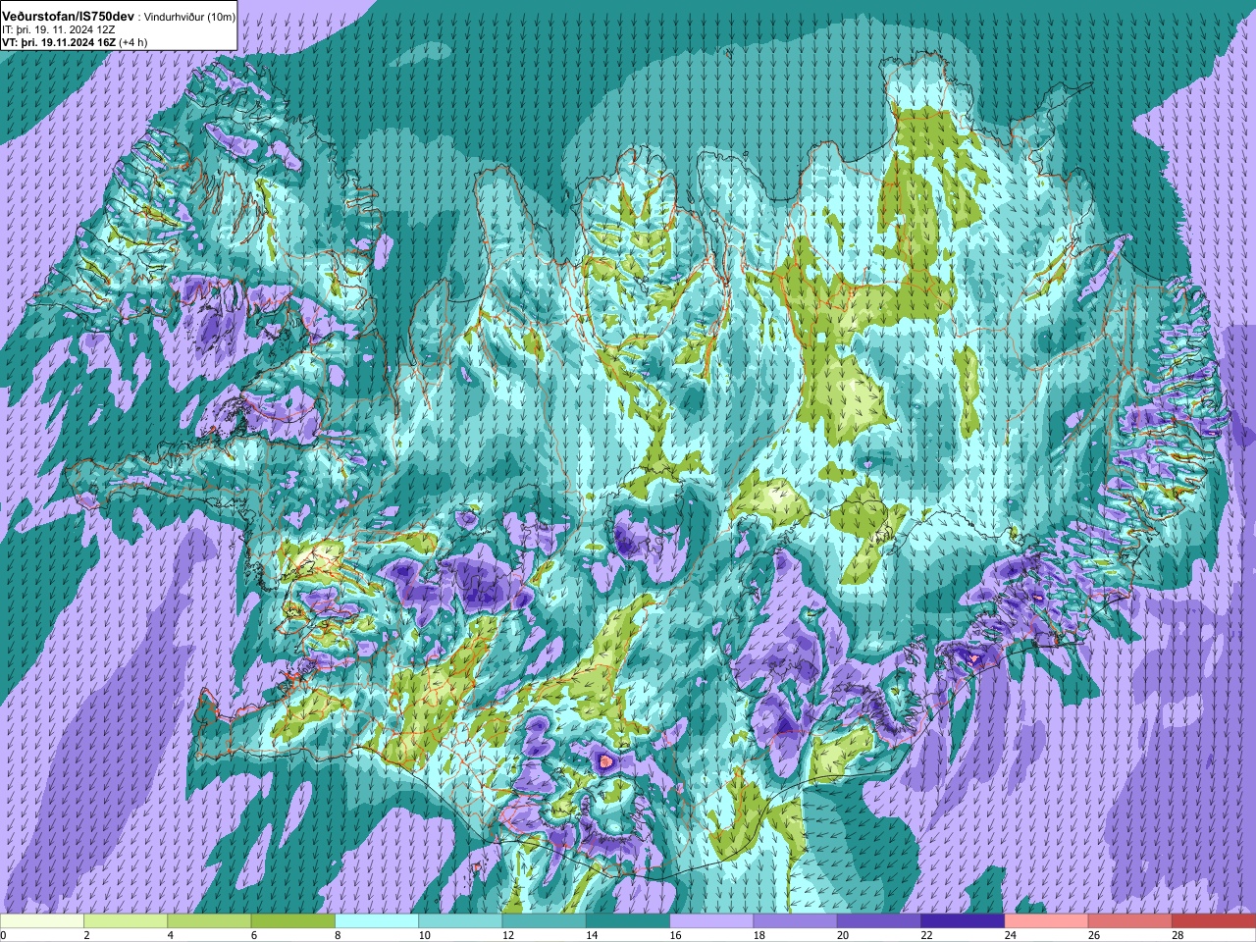Pick the salmon 26–28 legend swatch
Viewport: 1256px width, 942px height.
pos(1129,921)
